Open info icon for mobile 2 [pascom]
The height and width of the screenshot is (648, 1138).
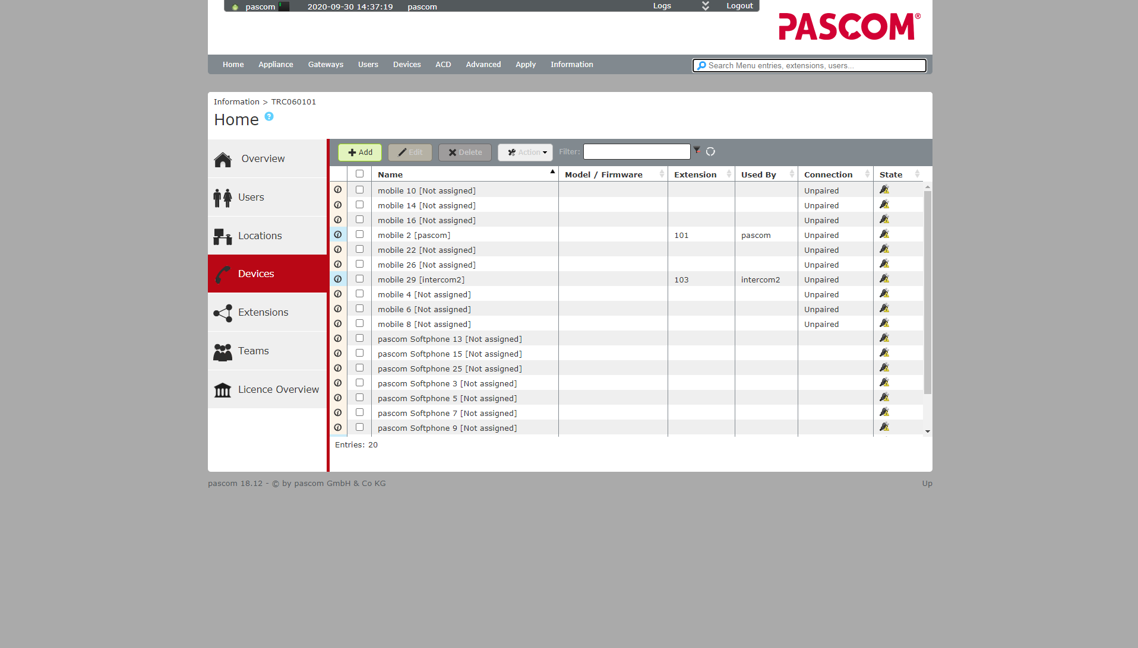pyautogui.click(x=338, y=235)
